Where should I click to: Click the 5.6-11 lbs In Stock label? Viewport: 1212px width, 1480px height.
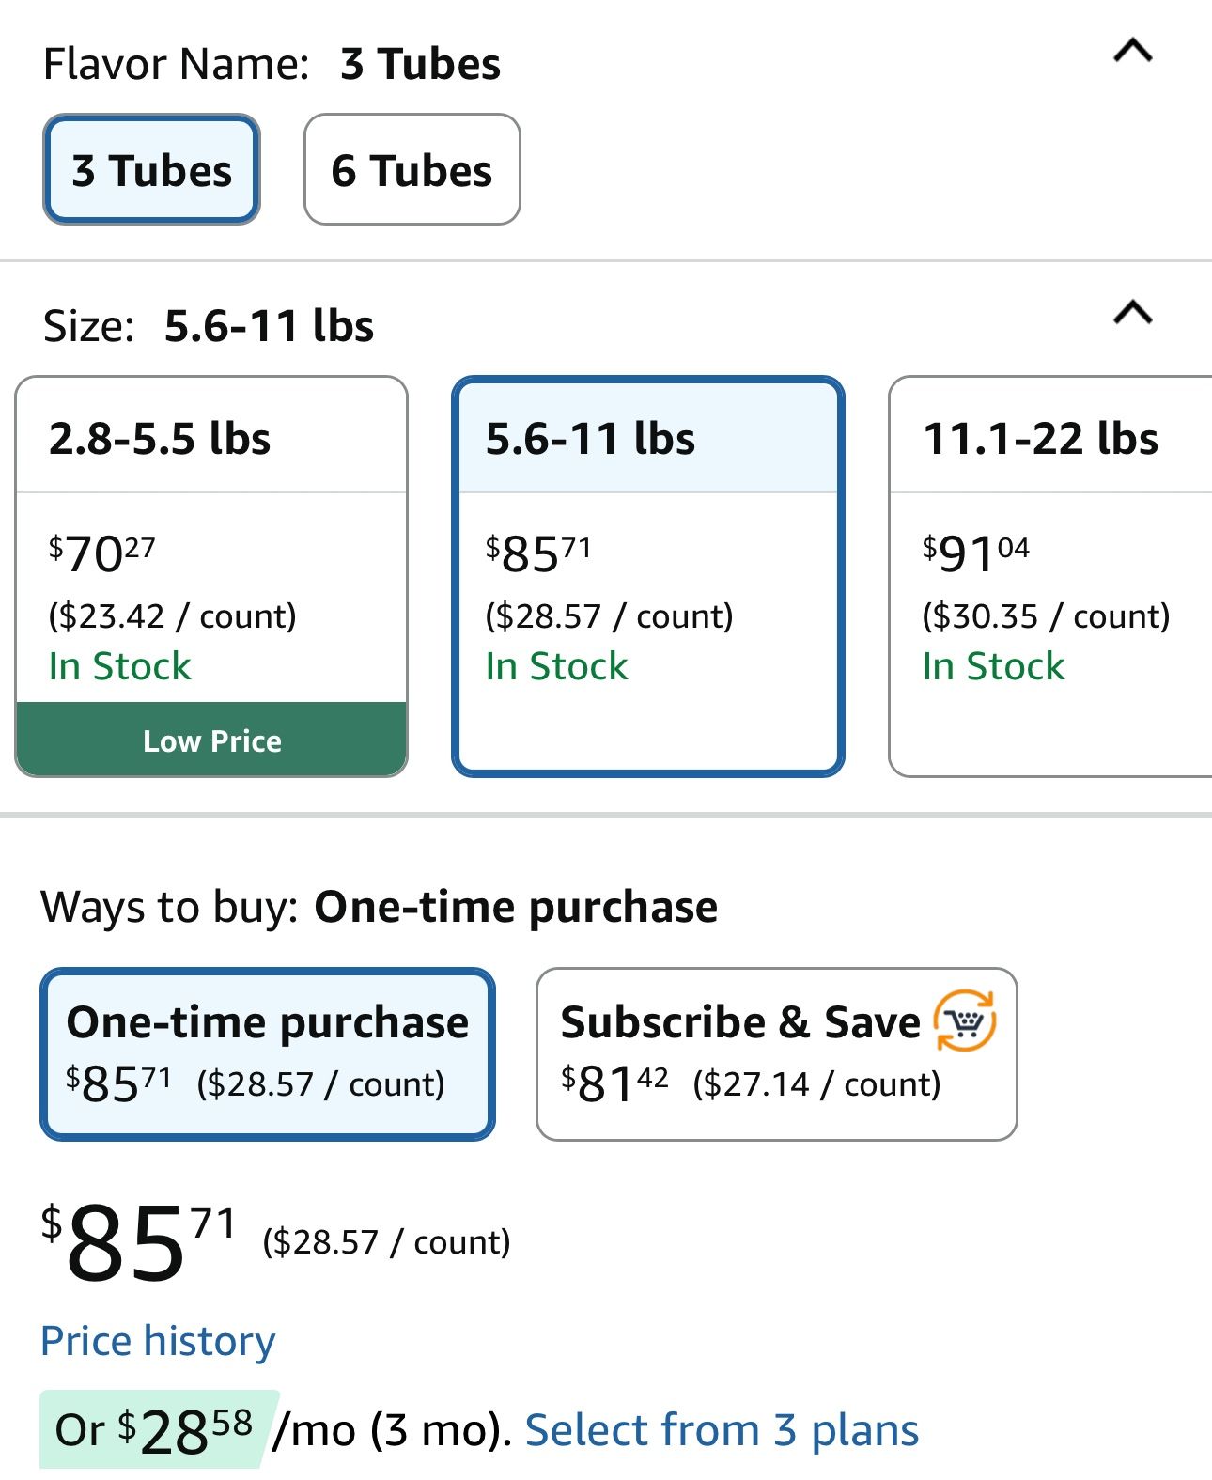[556, 666]
